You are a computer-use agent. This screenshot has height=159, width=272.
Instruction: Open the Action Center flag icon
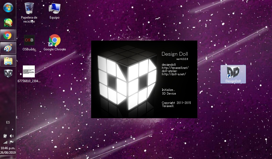(11, 142)
